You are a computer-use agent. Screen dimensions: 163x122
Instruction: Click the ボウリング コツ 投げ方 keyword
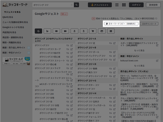pyautogui.click(x=46, y=109)
